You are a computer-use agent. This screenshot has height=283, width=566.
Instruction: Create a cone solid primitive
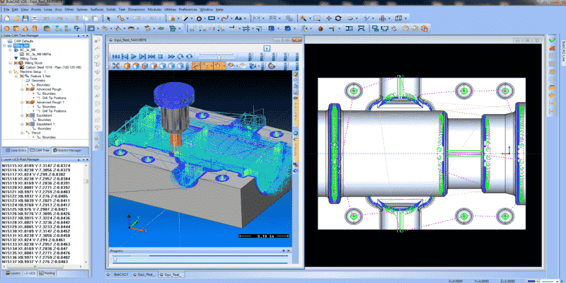pyautogui.click(x=25, y=28)
